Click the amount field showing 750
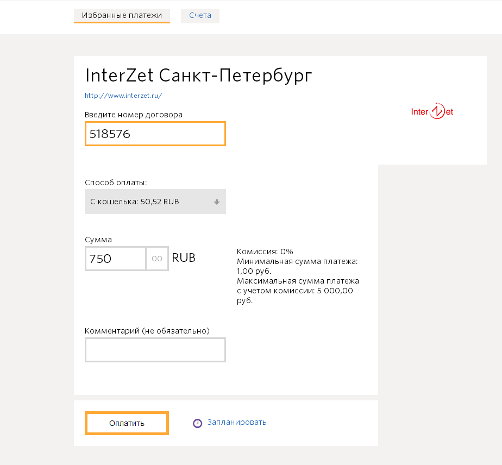 pos(115,259)
